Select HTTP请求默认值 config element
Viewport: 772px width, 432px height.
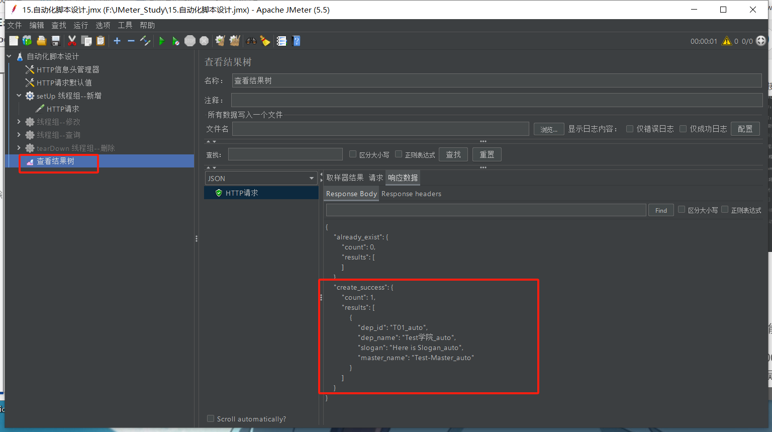[64, 82]
